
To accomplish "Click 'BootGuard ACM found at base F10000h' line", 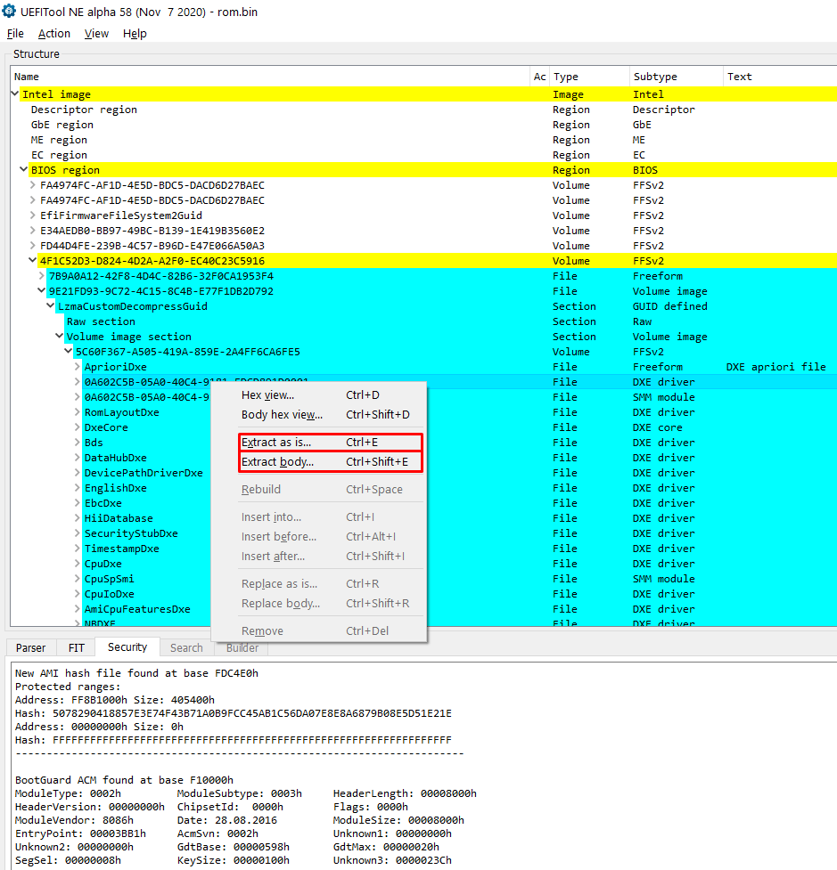I will (124, 780).
